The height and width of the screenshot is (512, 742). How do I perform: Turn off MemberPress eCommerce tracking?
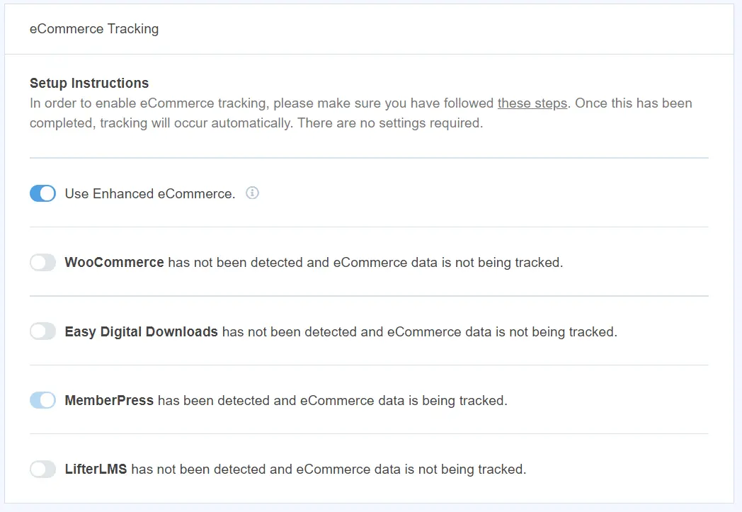point(42,399)
